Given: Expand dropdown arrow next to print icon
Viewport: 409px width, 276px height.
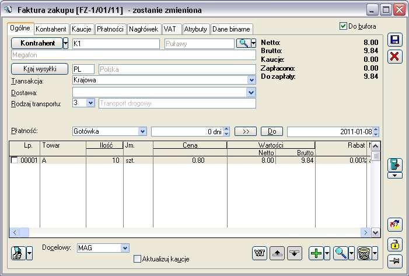Looking at the screenshot, I should (30, 253).
